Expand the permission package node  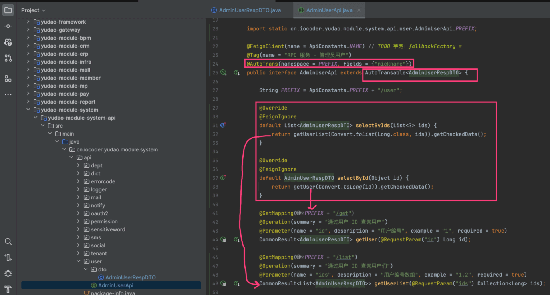click(x=78, y=222)
